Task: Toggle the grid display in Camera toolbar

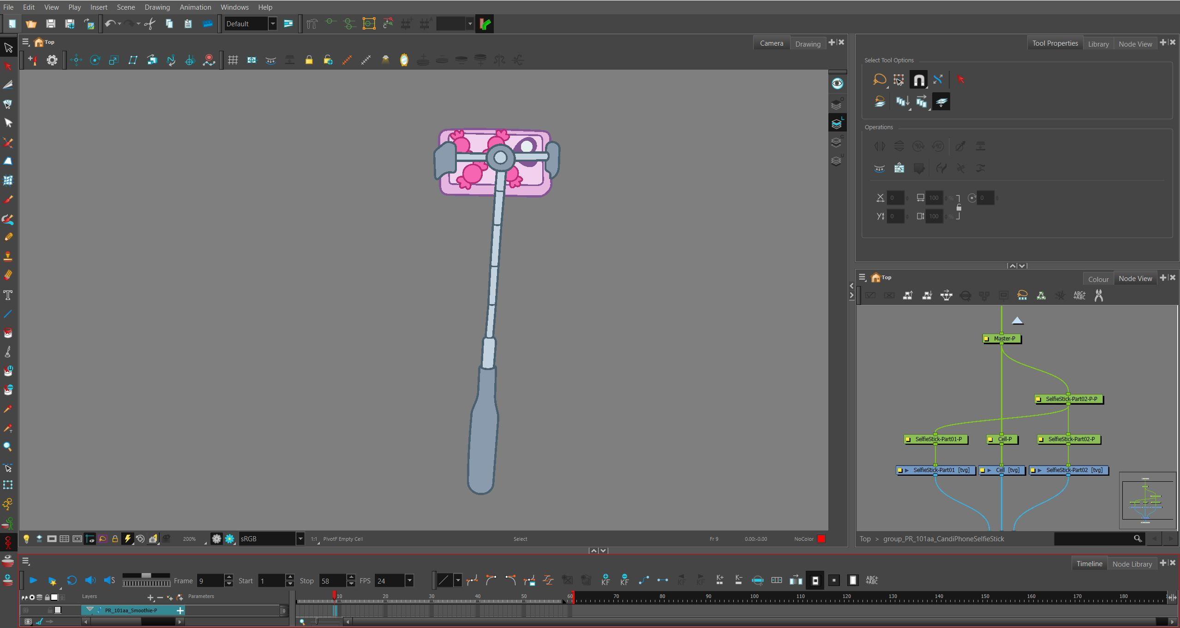Action: click(x=233, y=60)
